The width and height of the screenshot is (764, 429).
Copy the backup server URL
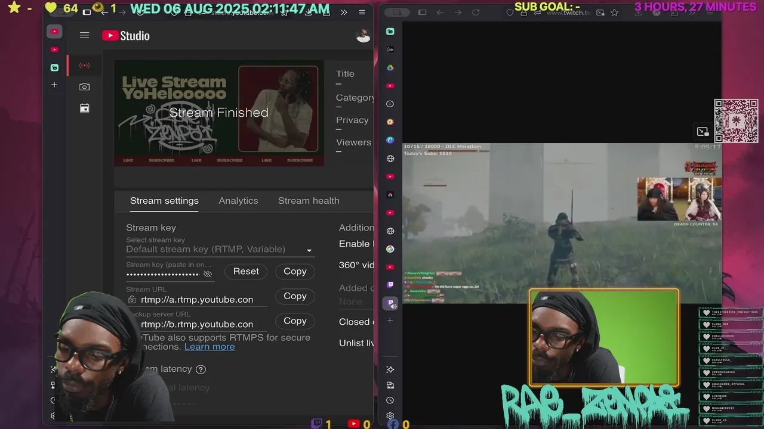[x=295, y=321]
